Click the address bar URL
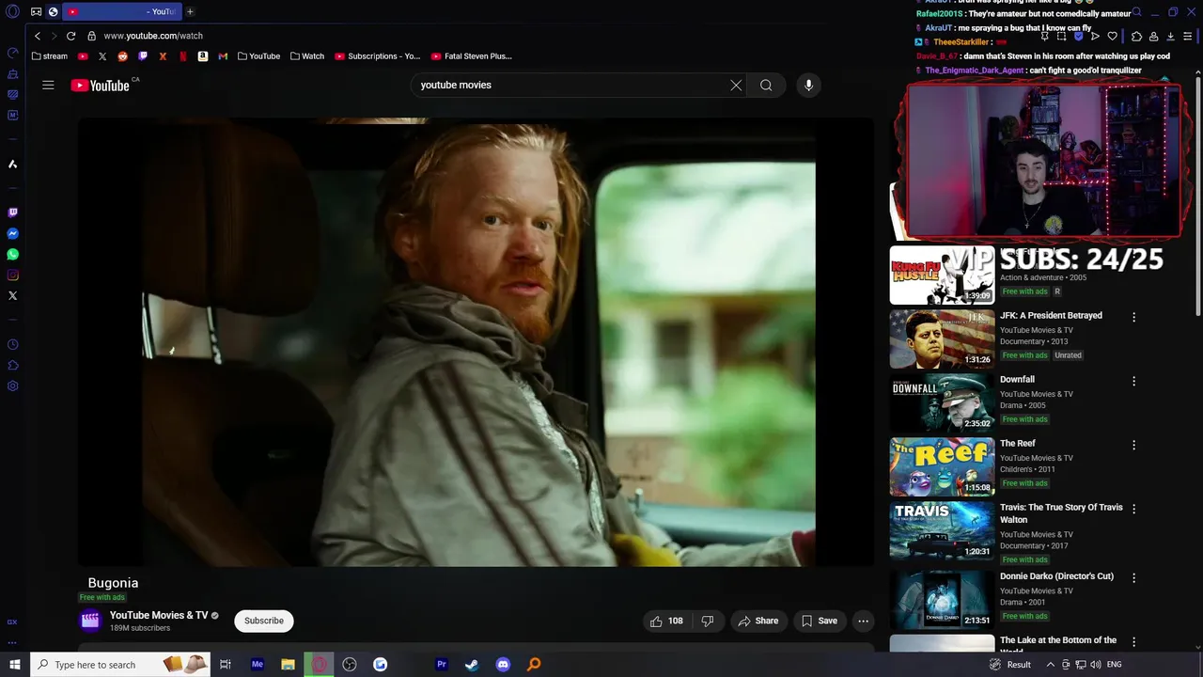1203x677 pixels. (153, 36)
